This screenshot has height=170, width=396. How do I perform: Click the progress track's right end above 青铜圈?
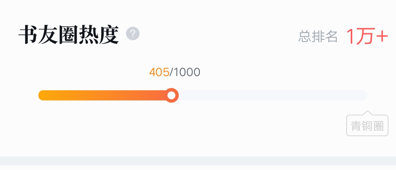click(363, 95)
